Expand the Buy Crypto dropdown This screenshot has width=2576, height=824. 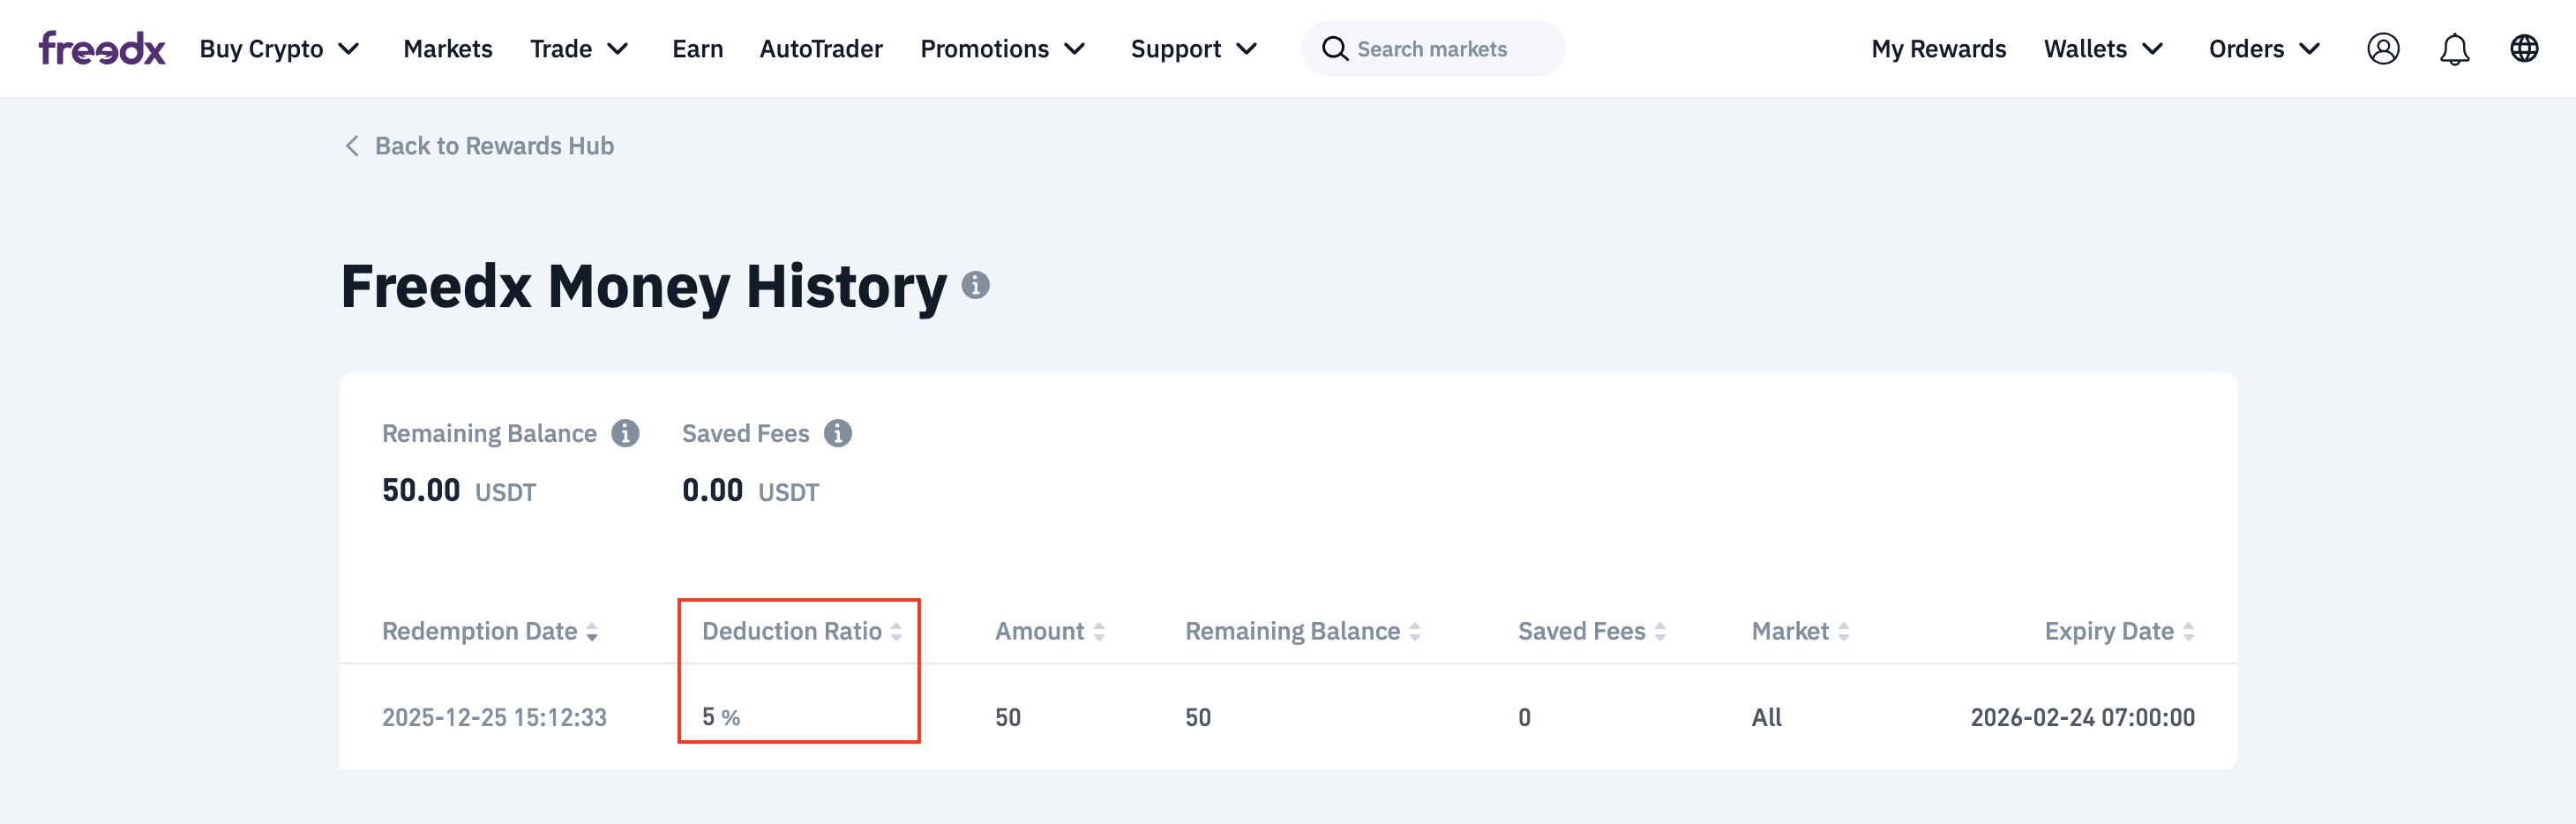(x=279, y=49)
